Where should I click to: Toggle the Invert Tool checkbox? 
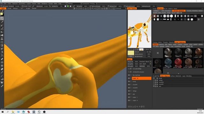pyautogui.click(x=23, y=6)
